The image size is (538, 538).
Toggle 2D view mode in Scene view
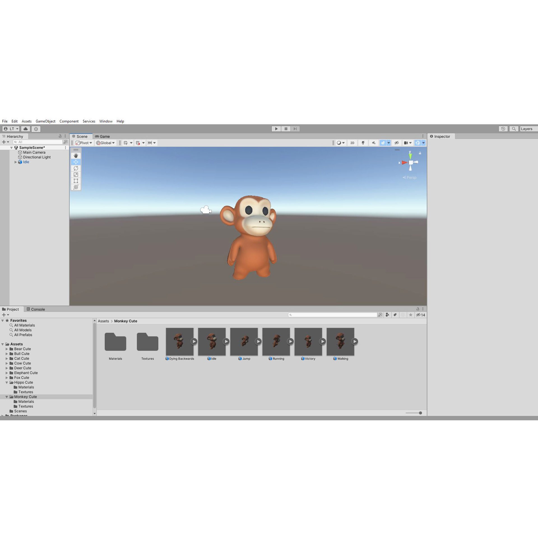click(352, 143)
